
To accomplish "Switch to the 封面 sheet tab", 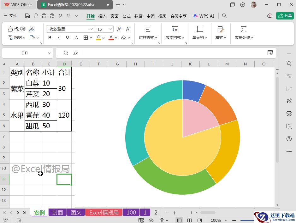I will coord(57,212).
